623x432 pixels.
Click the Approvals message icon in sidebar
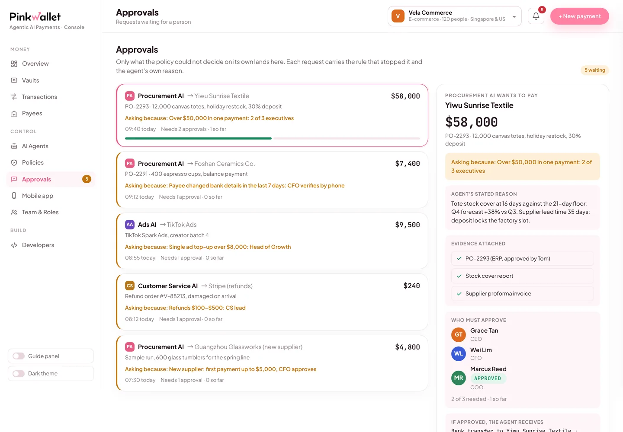click(x=14, y=179)
